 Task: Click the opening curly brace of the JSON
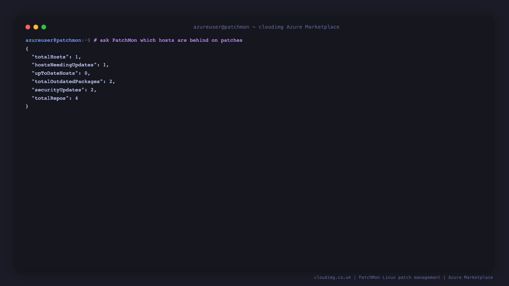pyautogui.click(x=27, y=49)
